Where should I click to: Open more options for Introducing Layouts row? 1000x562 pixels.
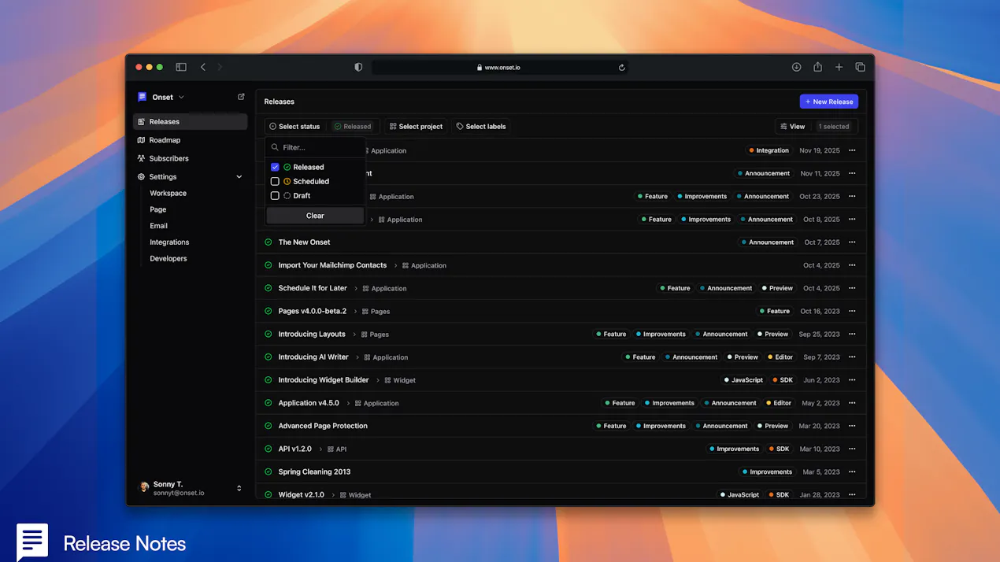(x=852, y=334)
